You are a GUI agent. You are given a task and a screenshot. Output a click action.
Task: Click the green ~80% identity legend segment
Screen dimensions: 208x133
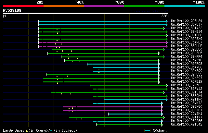[x=144, y=6]
